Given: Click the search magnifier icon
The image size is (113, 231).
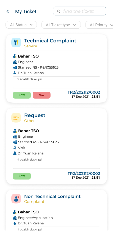Looking at the screenshot, I should coord(59,11).
